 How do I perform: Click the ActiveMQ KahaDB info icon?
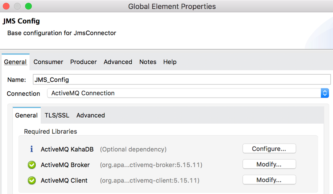coord(32,149)
